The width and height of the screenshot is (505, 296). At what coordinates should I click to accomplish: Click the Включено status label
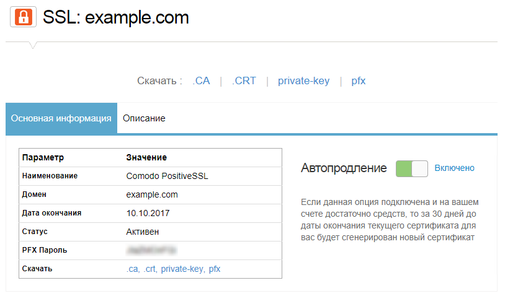pos(454,168)
